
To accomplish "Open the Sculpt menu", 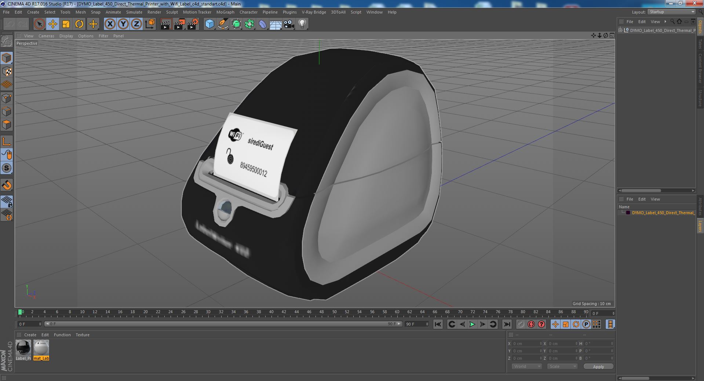I will click(172, 12).
